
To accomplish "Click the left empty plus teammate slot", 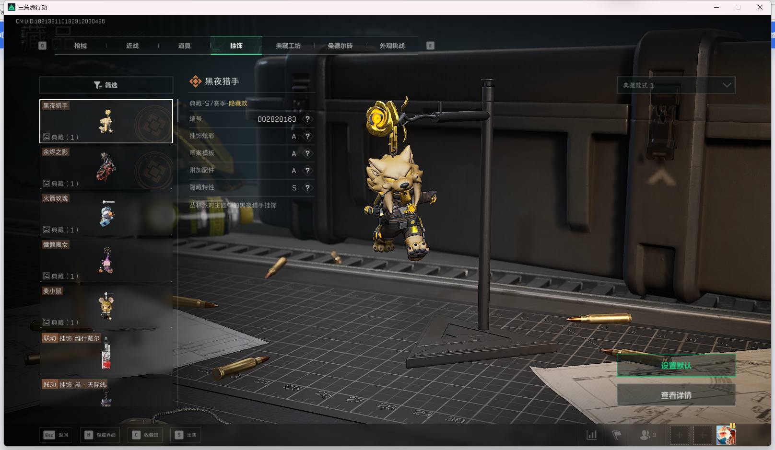I will coord(679,435).
